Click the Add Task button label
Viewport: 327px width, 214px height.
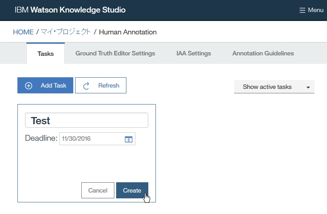pyautogui.click(x=53, y=86)
